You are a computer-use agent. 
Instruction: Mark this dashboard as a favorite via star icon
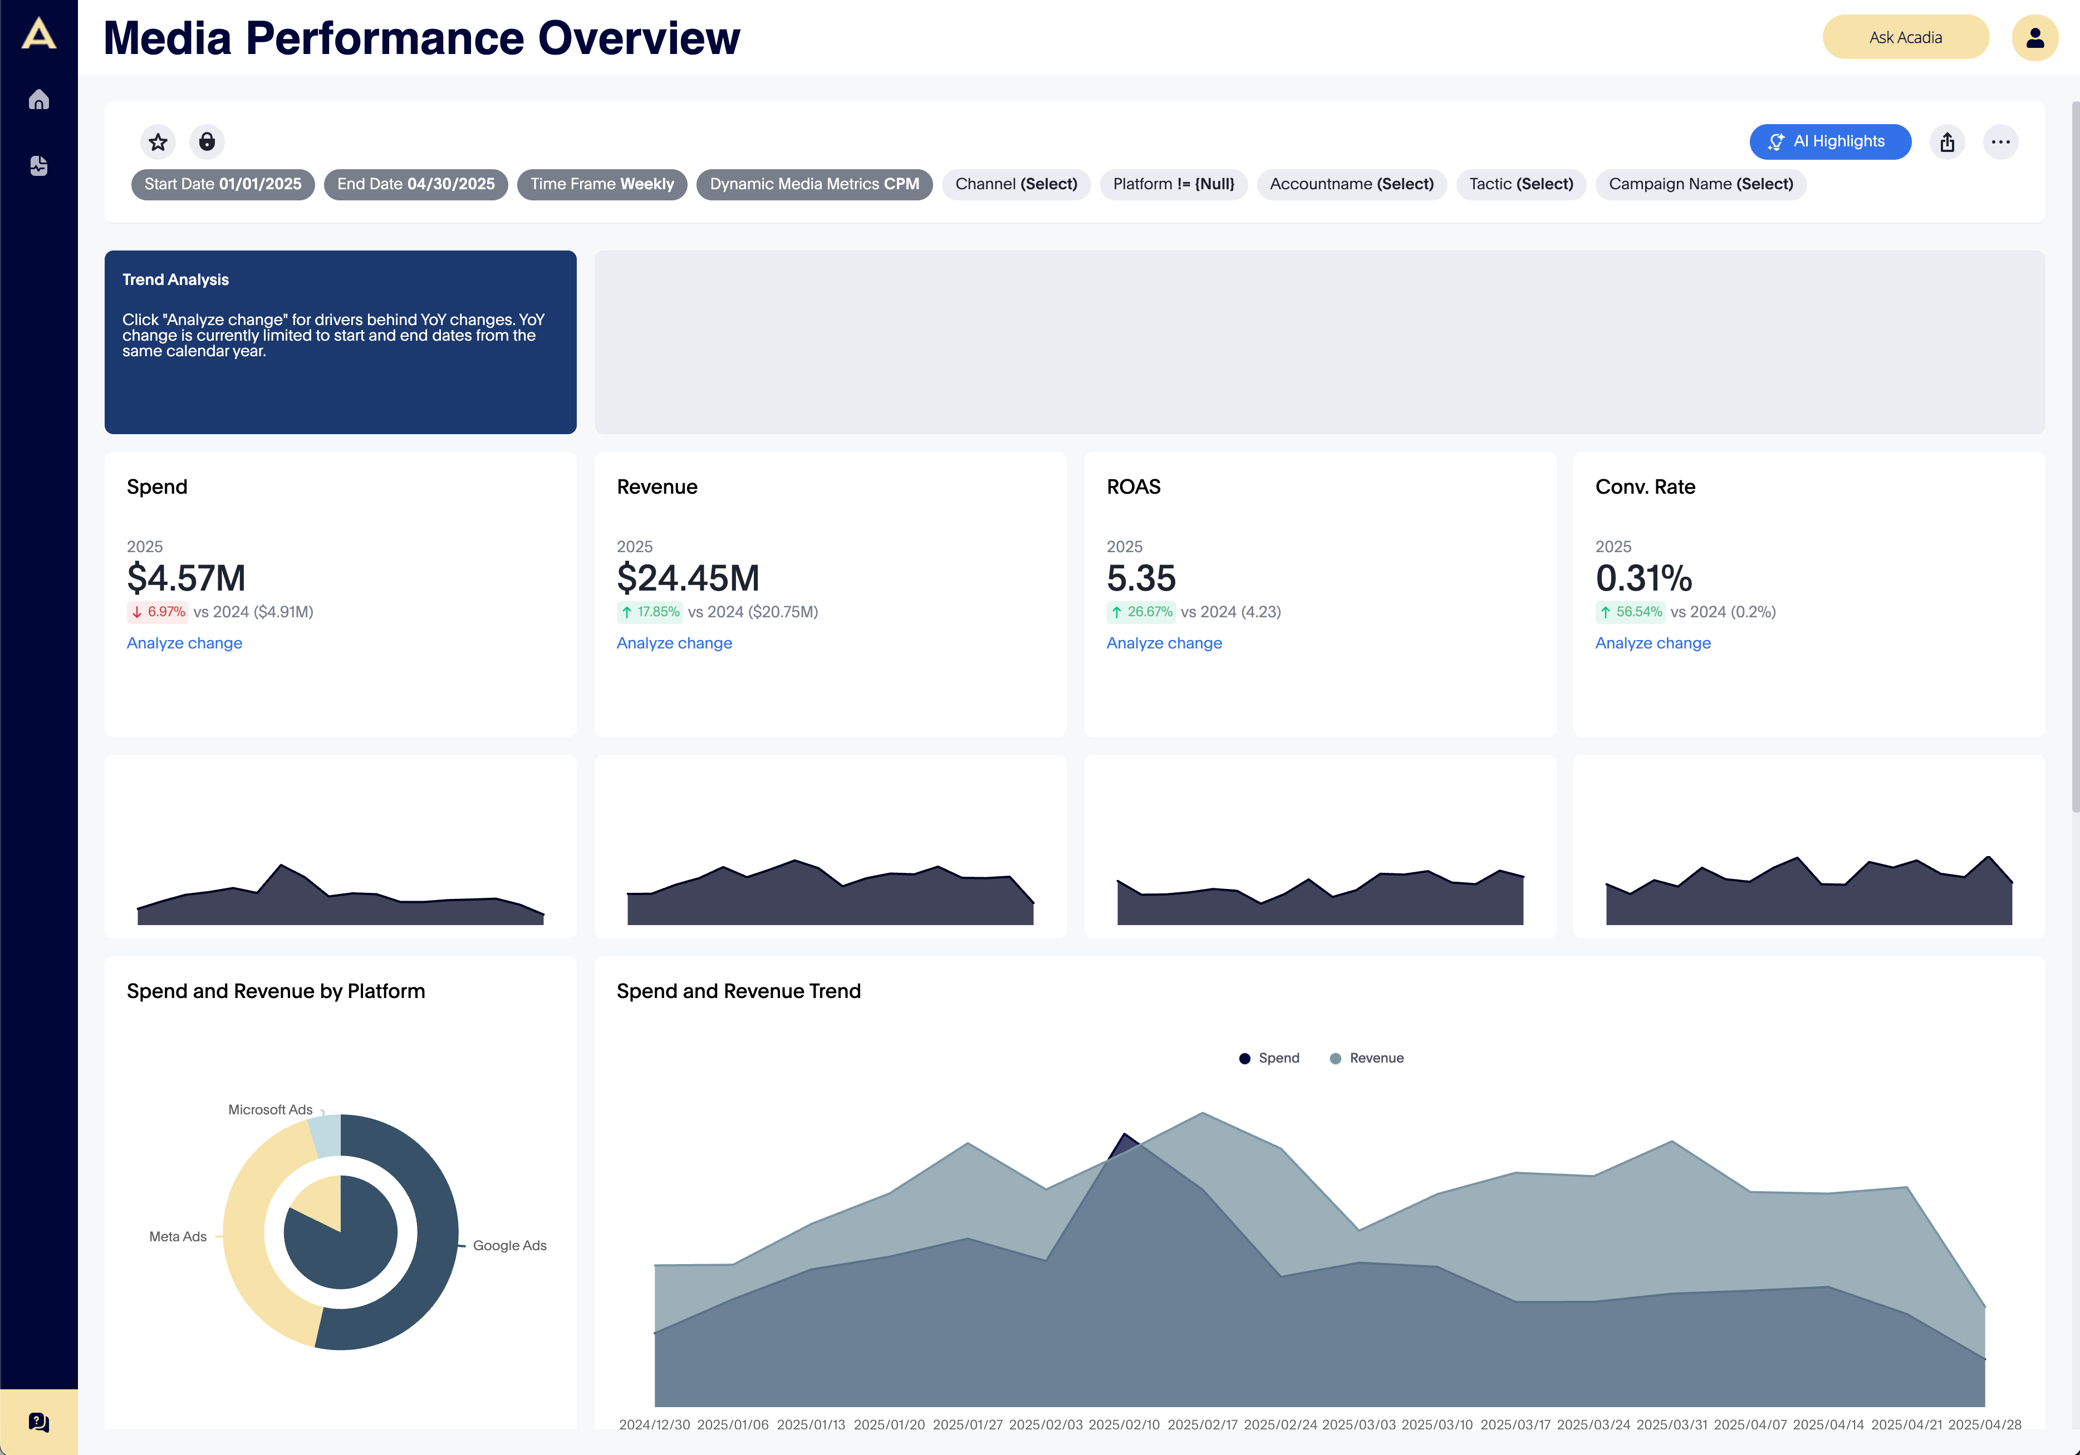pyautogui.click(x=158, y=141)
